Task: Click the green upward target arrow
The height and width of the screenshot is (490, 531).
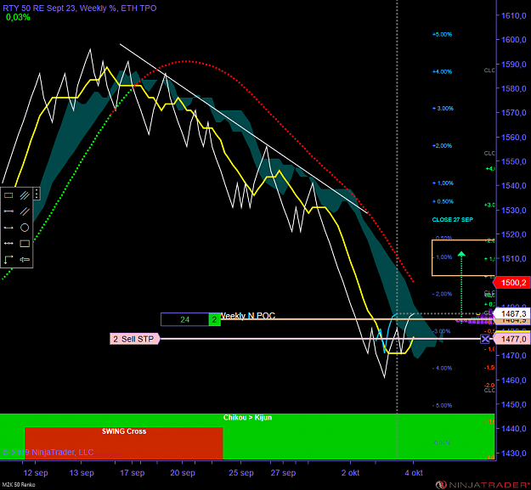Action: (461, 253)
